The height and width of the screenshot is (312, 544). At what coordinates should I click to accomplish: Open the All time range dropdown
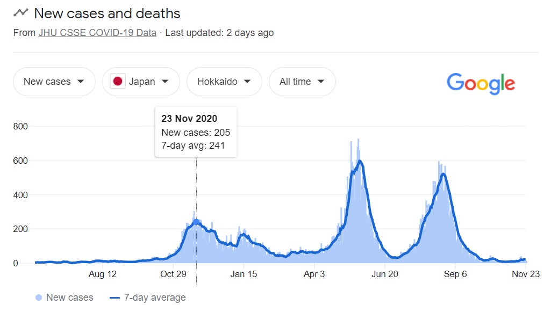click(x=302, y=82)
